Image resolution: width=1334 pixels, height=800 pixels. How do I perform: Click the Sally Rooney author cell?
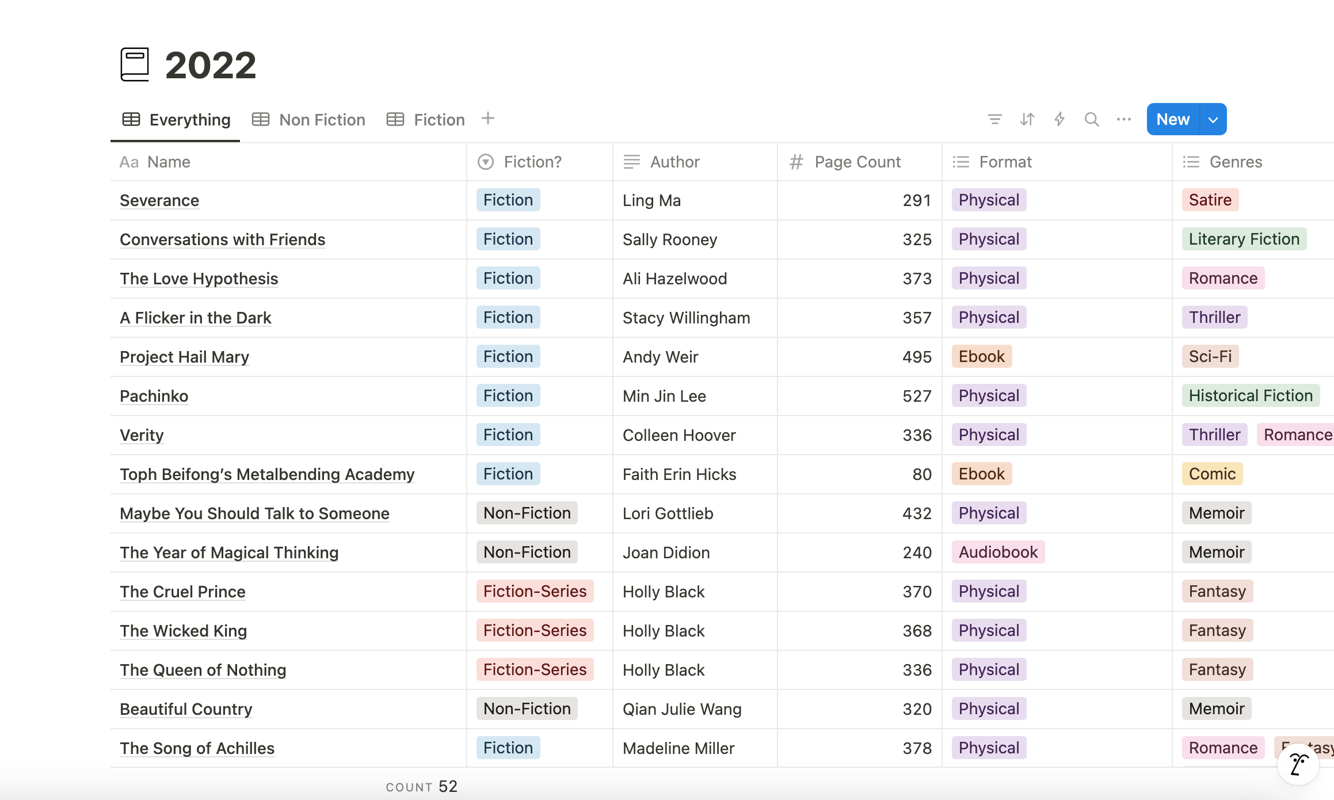point(695,239)
